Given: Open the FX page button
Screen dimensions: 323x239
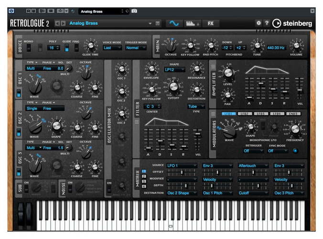Looking at the screenshot, I should (211, 23).
